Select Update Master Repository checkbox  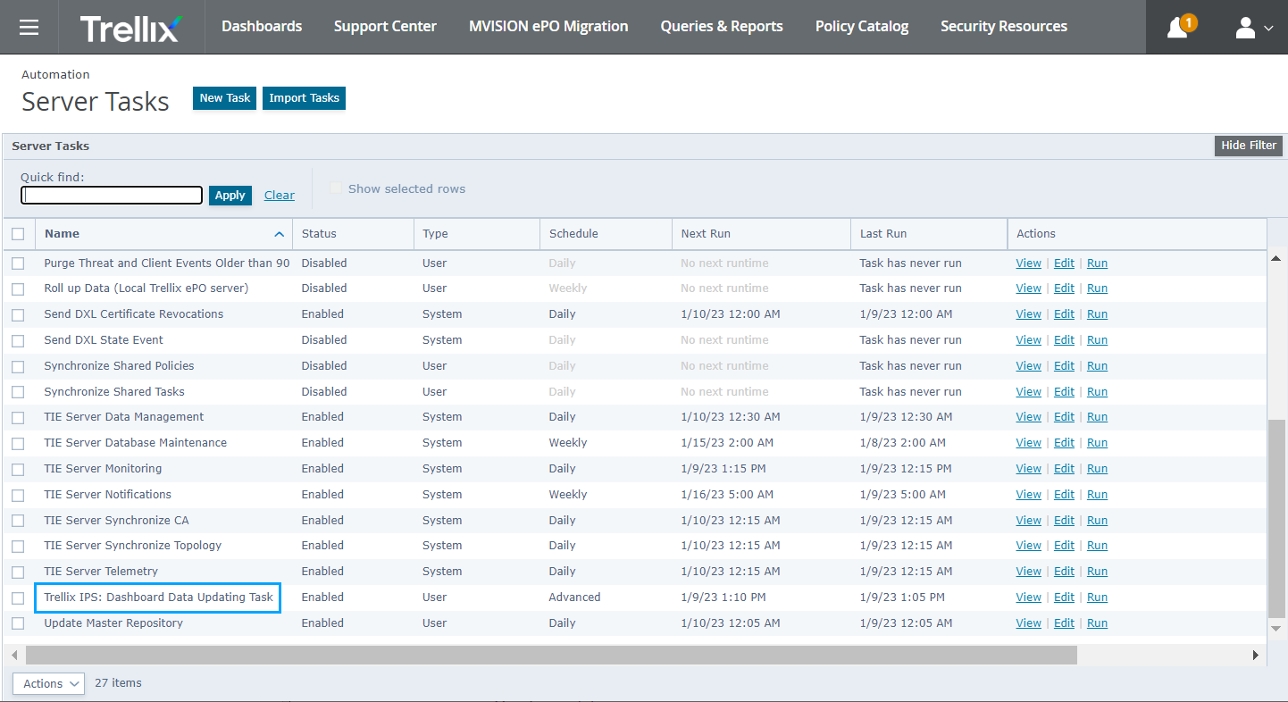pos(18,623)
